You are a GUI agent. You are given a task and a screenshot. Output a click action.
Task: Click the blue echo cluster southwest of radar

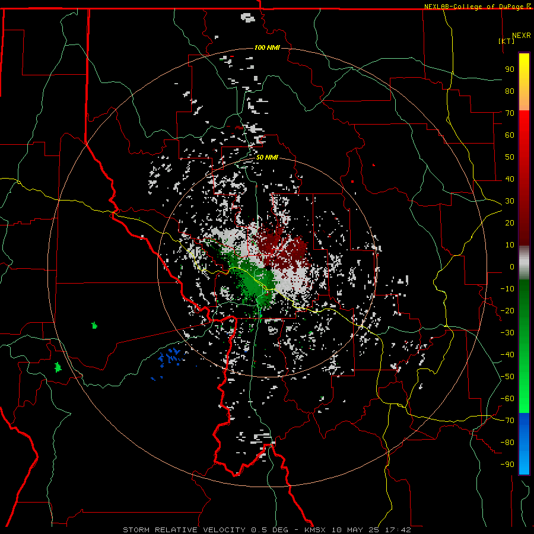[171, 357]
